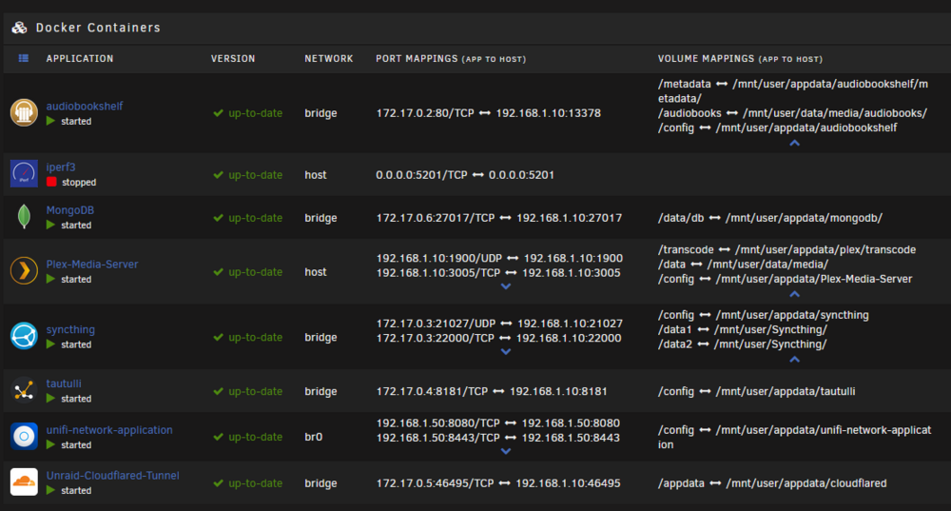
Task: Collapse syncthing volume mappings chevron
Action: pos(794,360)
